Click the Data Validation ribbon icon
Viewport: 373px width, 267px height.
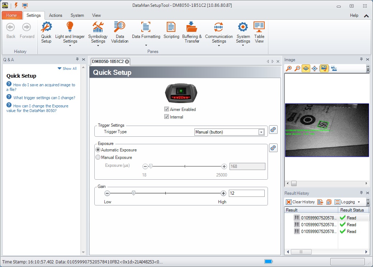[119, 28]
